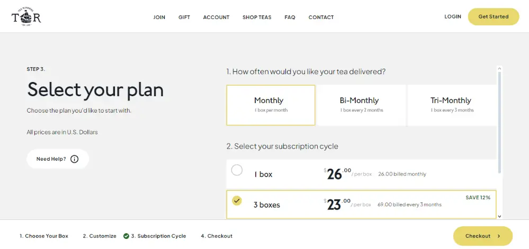Screen dimensions: 529x249
Task: Open the JOIN menu item
Action: pyautogui.click(x=159, y=17)
